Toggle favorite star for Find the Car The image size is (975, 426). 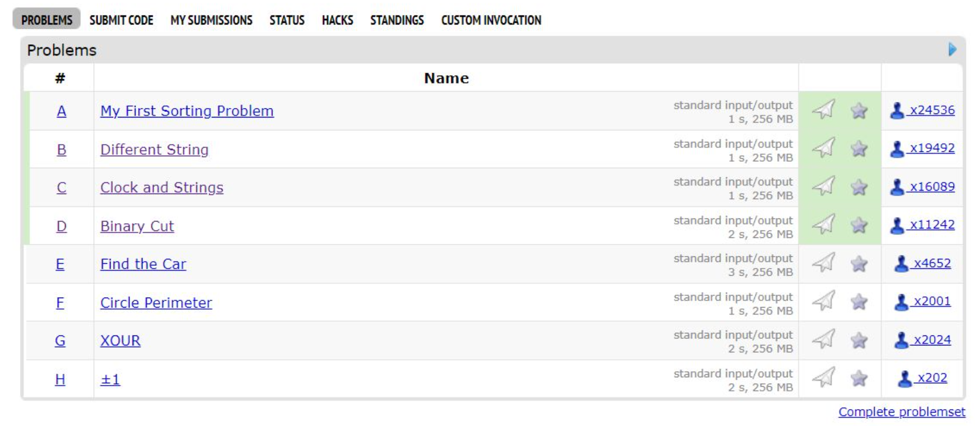(x=859, y=263)
